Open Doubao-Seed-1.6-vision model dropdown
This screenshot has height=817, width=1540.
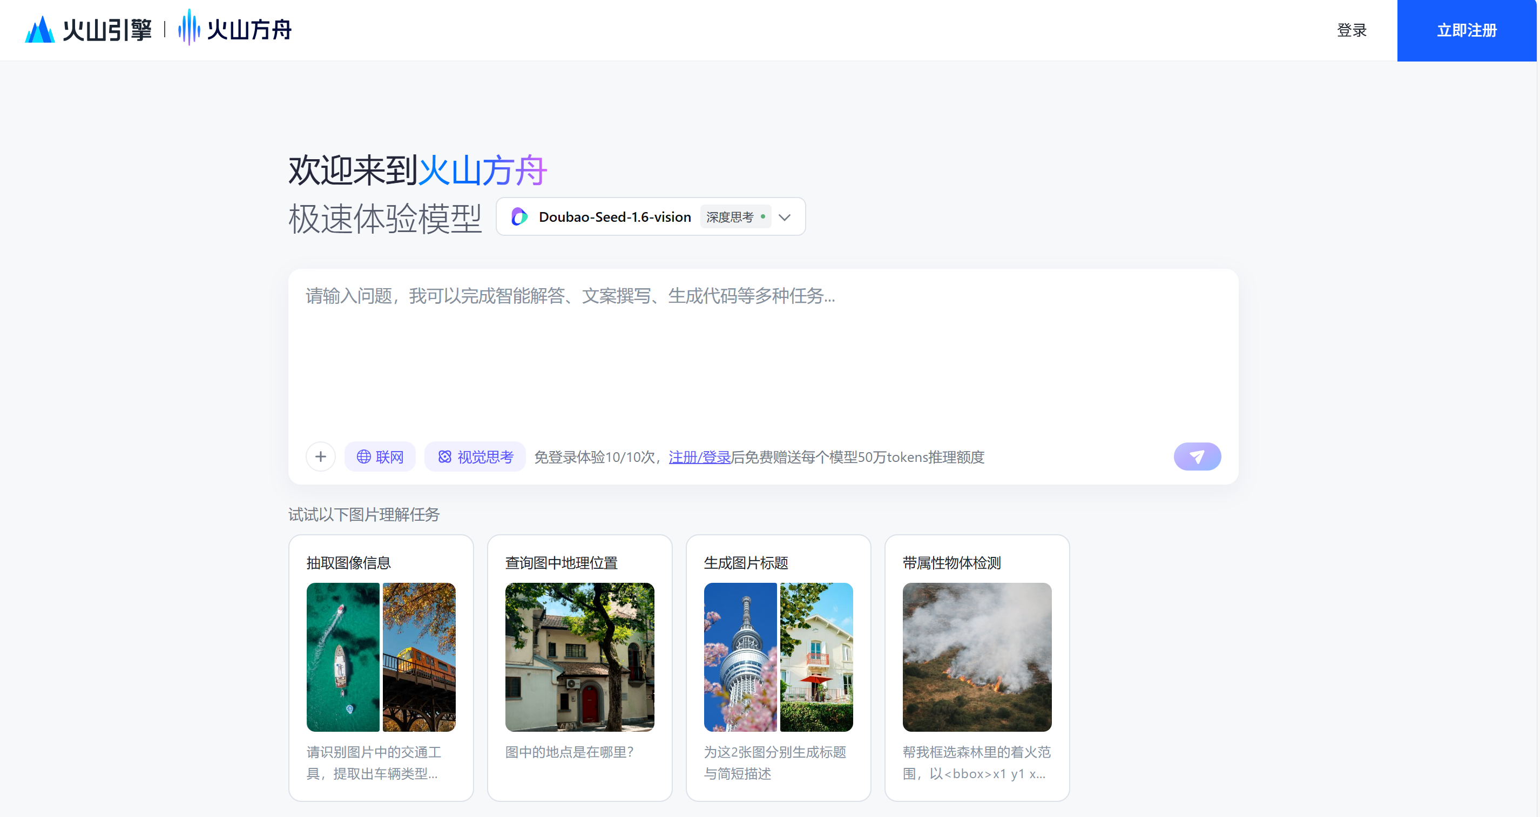click(614, 217)
